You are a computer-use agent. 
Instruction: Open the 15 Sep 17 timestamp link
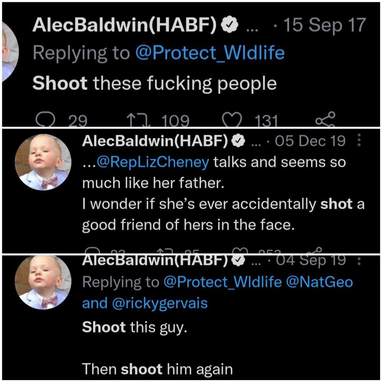(324, 25)
